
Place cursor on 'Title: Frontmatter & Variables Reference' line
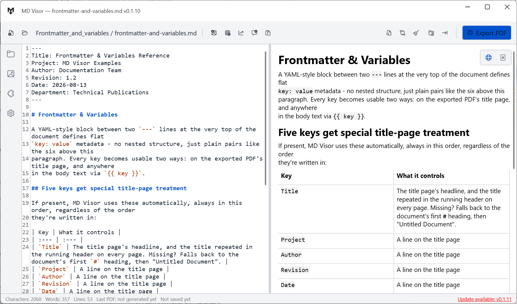[101, 56]
